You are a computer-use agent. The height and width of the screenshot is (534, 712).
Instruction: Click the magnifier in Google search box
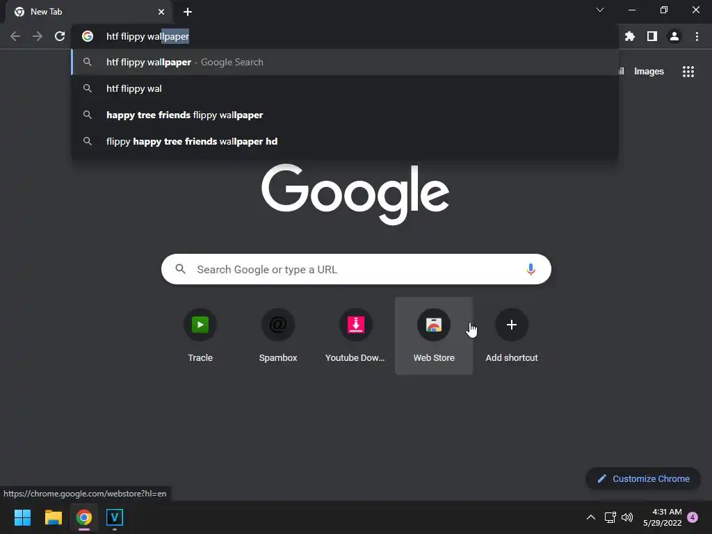[180, 269]
